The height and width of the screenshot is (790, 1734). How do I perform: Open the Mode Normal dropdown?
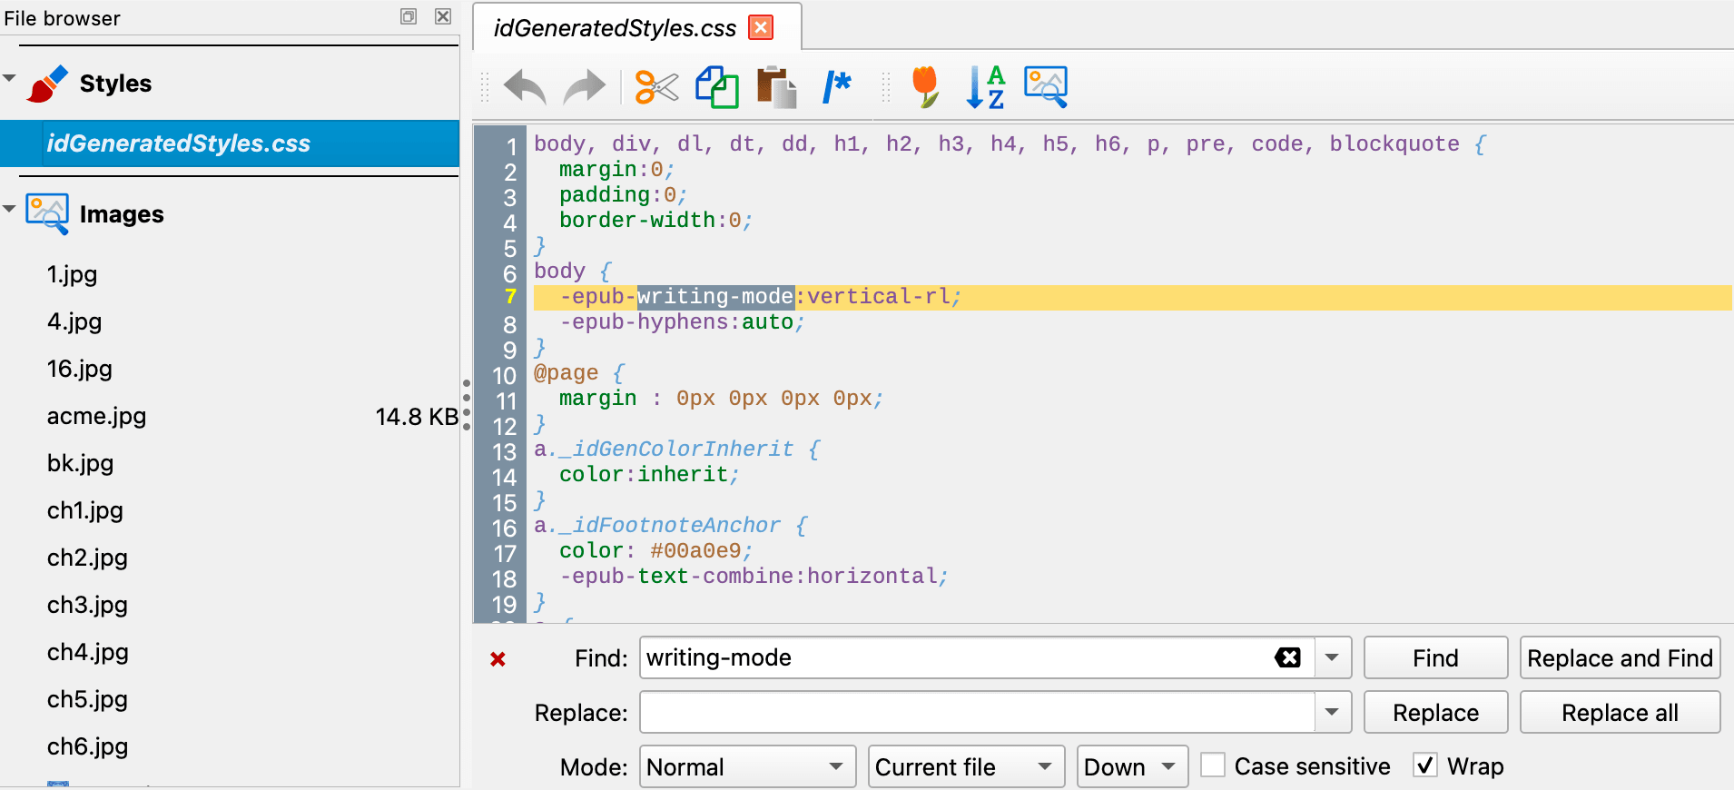748,766
